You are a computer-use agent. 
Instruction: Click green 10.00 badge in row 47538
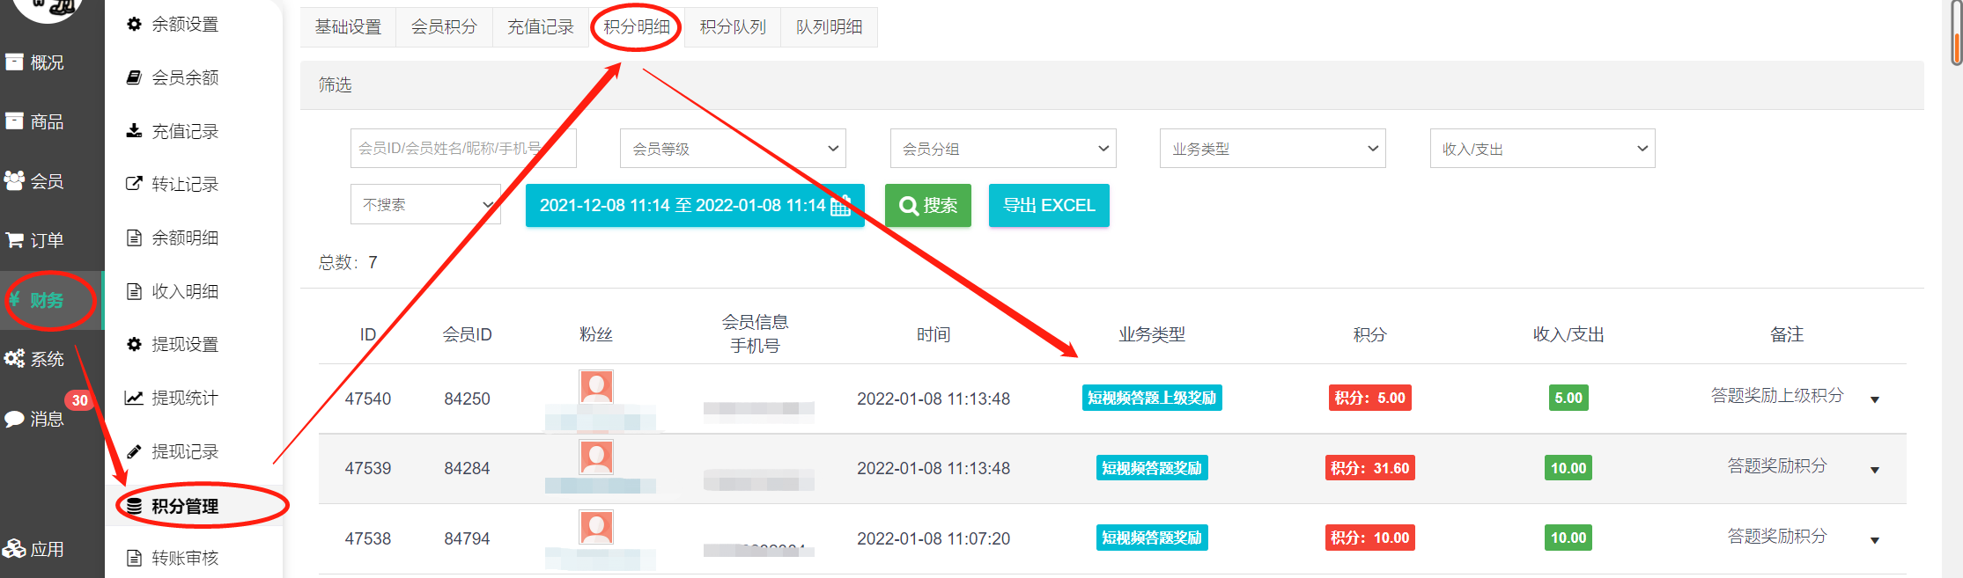pos(1568,538)
